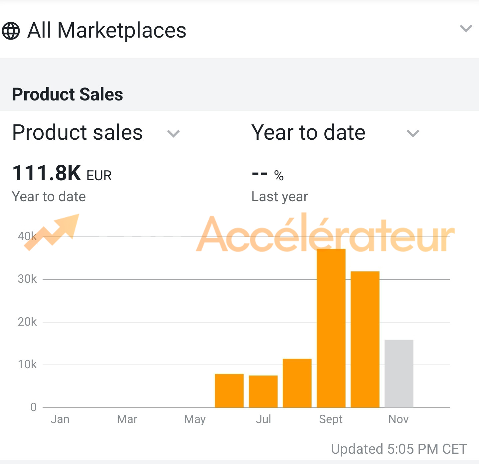Click the Accélérateur watermark text
The width and height of the screenshot is (479, 464).
click(325, 234)
